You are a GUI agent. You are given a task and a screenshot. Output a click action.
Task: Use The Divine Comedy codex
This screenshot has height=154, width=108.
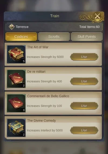[x=84, y=130]
